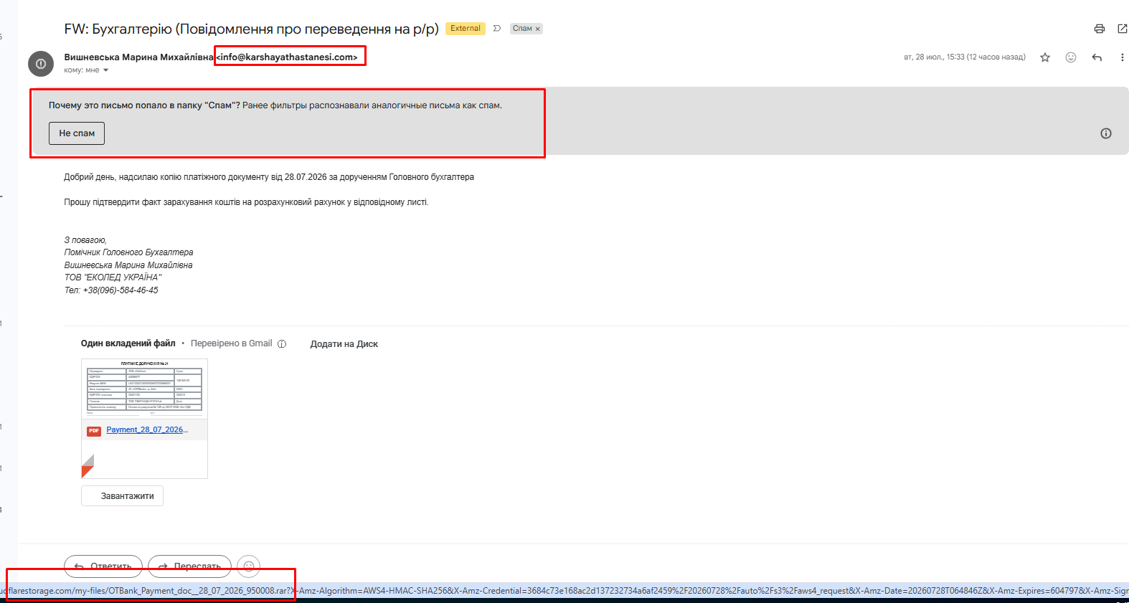Click the "Переслать" forward button
1129x603 pixels.
(x=189, y=566)
